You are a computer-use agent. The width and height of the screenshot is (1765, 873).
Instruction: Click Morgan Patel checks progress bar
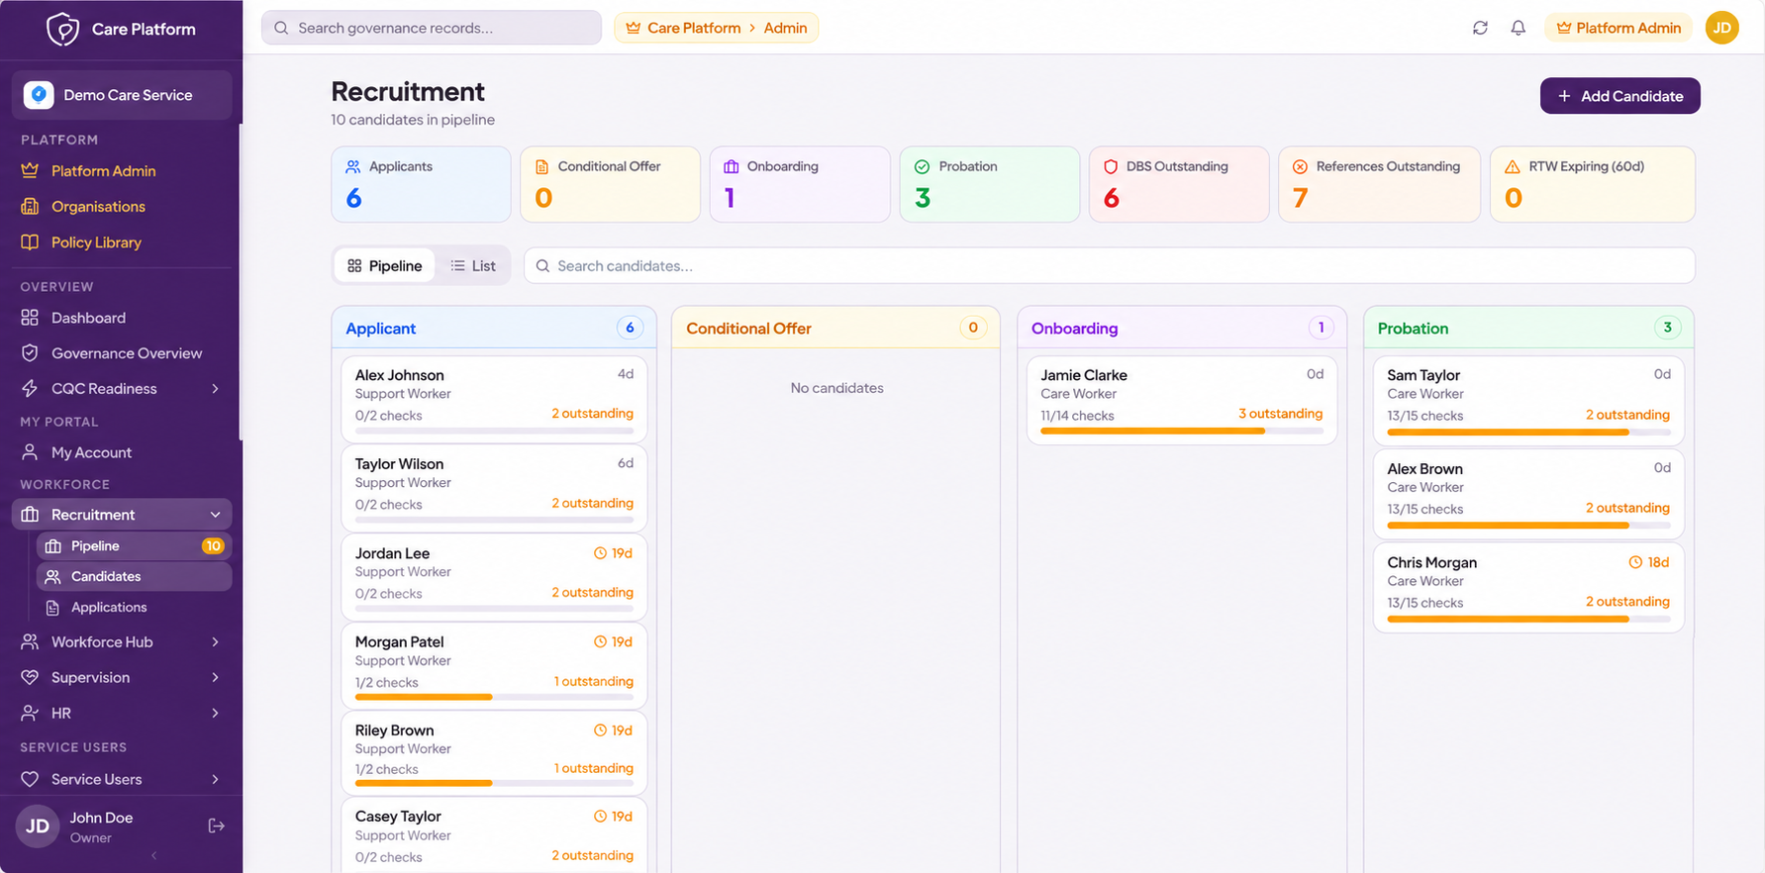point(494,697)
